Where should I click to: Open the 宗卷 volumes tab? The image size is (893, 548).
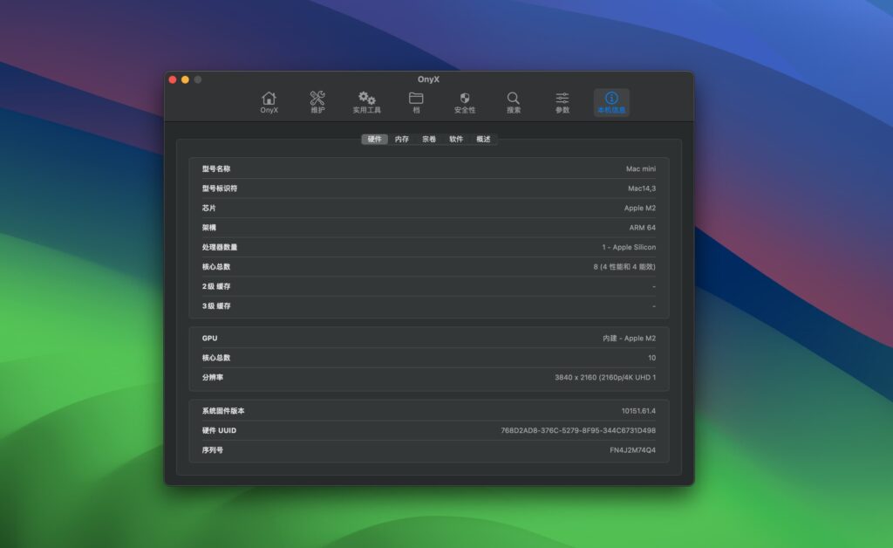[x=428, y=139]
